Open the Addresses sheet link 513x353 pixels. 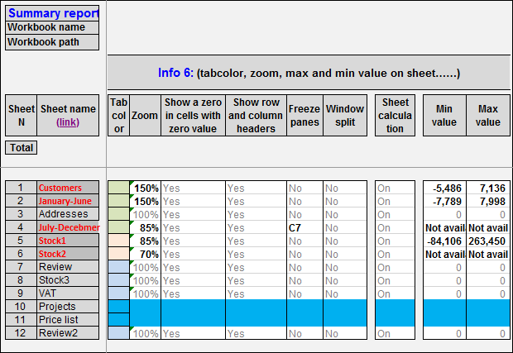click(x=68, y=214)
